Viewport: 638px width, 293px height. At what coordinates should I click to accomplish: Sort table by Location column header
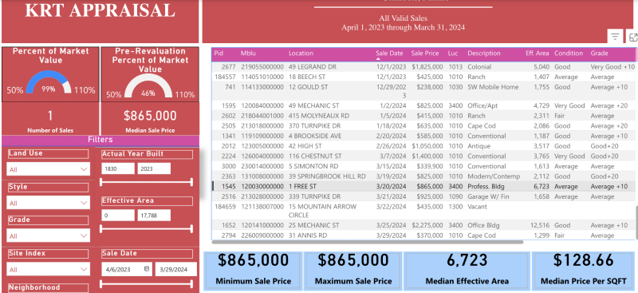click(x=301, y=53)
